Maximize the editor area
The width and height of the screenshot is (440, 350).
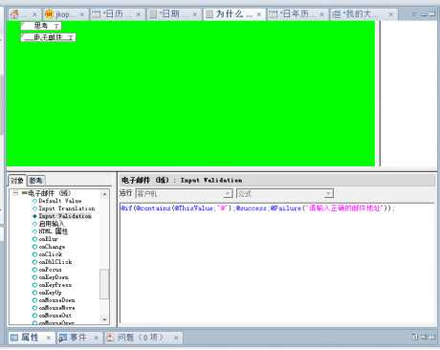click(x=432, y=13)
